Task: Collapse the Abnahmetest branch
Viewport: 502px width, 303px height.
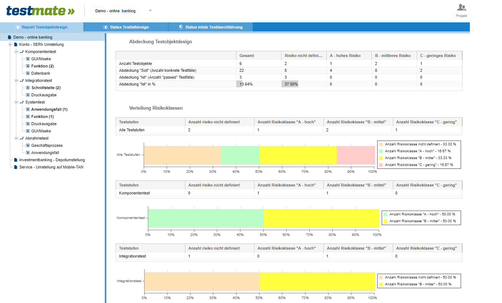Action: click(x=16, y=138)
